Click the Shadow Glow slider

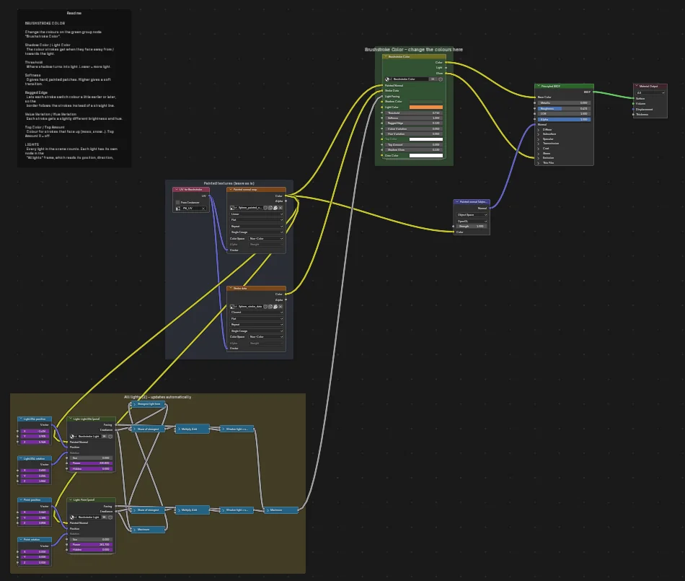(413, 150)
